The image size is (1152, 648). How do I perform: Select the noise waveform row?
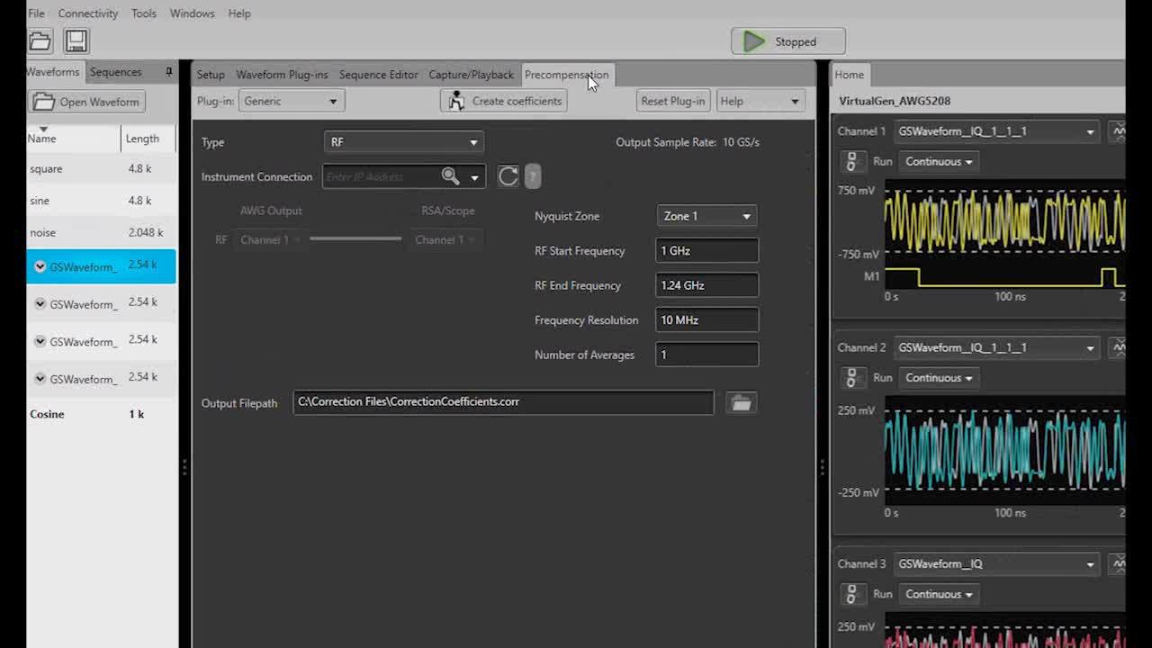[101, 232]
